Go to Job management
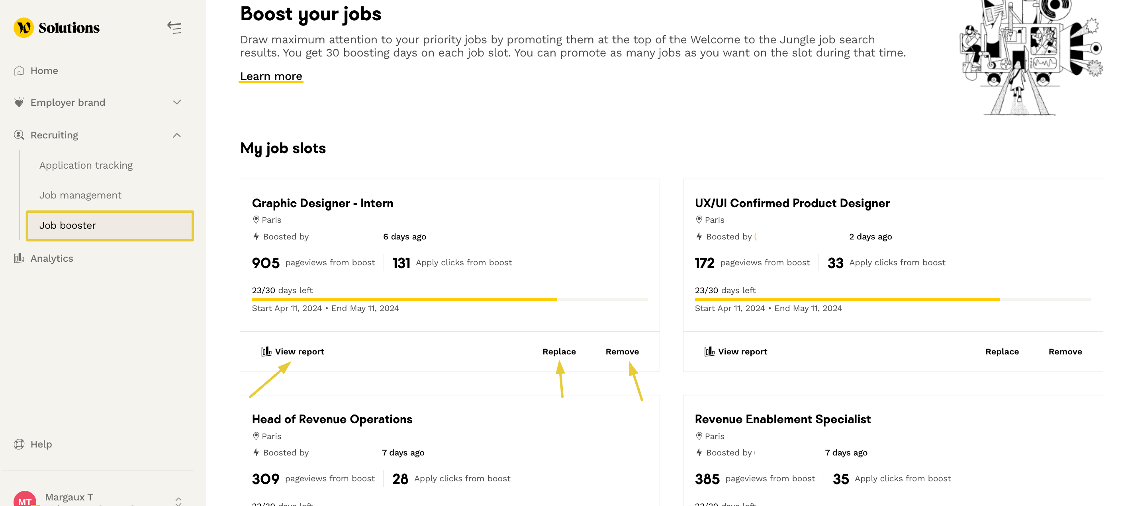1124x506 pixels. click(x=80, y=195)
